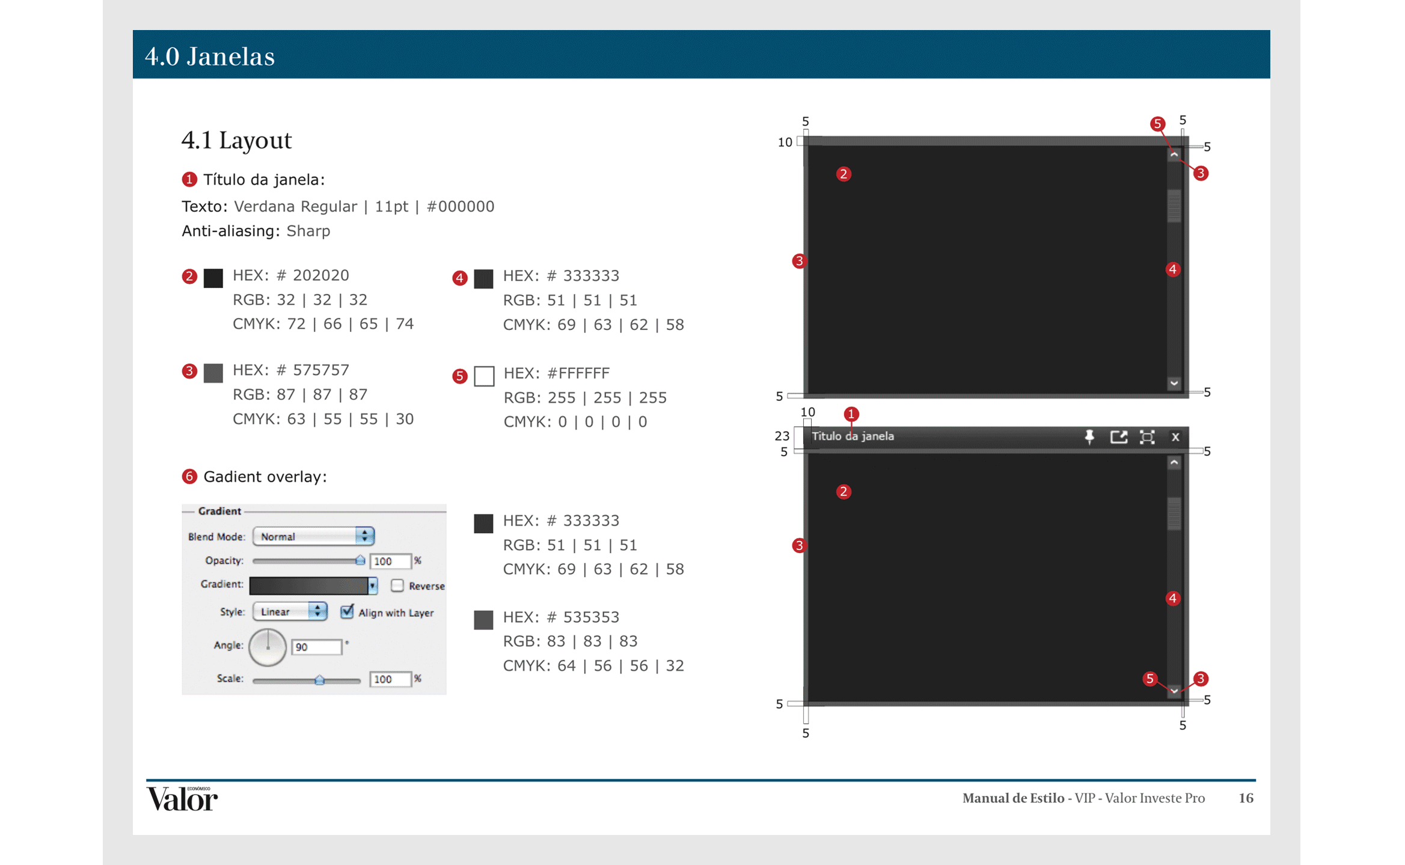Click the Scale slider handle
This screenshot has height=865, width=1405.
(319, 679)
